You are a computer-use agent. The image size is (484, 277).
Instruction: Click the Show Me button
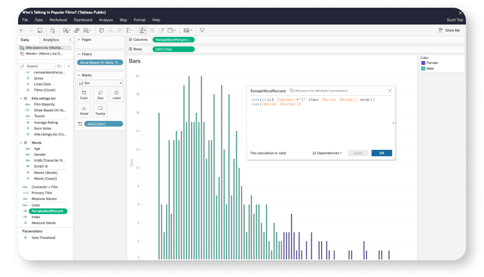click(x=449, y=30)
